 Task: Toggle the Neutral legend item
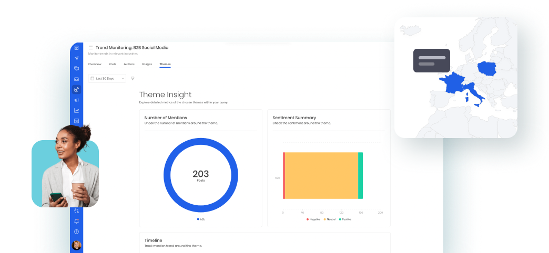point(330,219)
